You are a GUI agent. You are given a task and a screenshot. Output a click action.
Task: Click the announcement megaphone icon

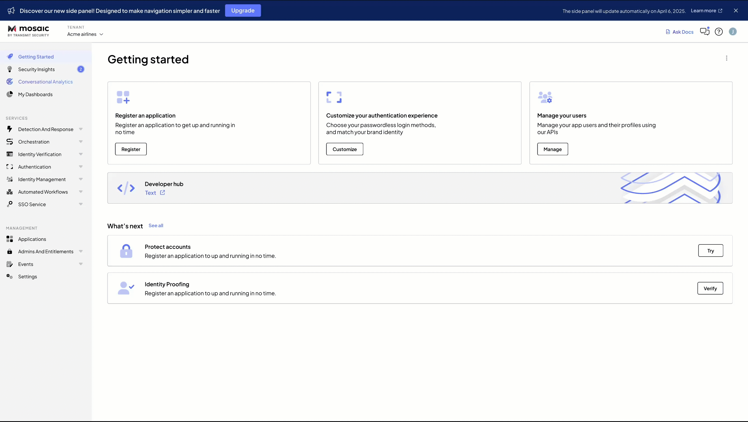click(x=11, y=11)
